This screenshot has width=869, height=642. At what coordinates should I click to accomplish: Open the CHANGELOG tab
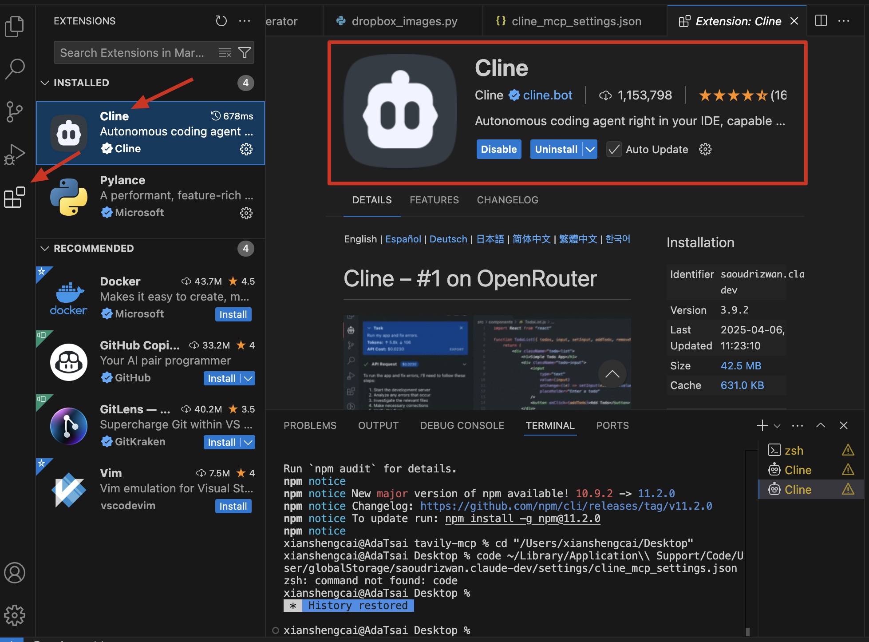point(507,200)
